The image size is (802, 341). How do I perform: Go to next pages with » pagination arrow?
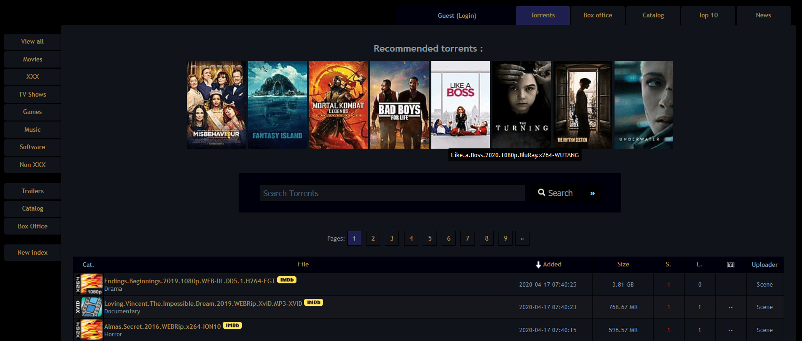[522, 238]
